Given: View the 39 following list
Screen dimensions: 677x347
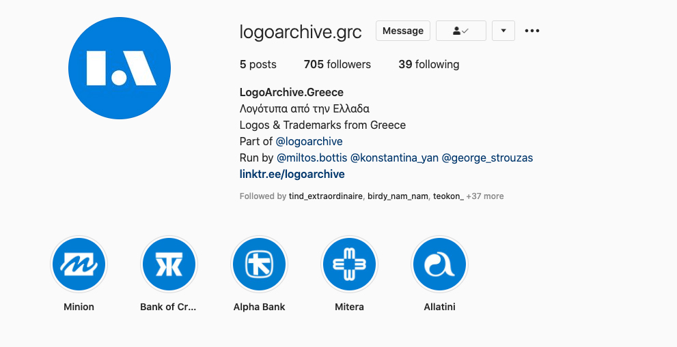Looking at the screenshot, I should 429,64.
